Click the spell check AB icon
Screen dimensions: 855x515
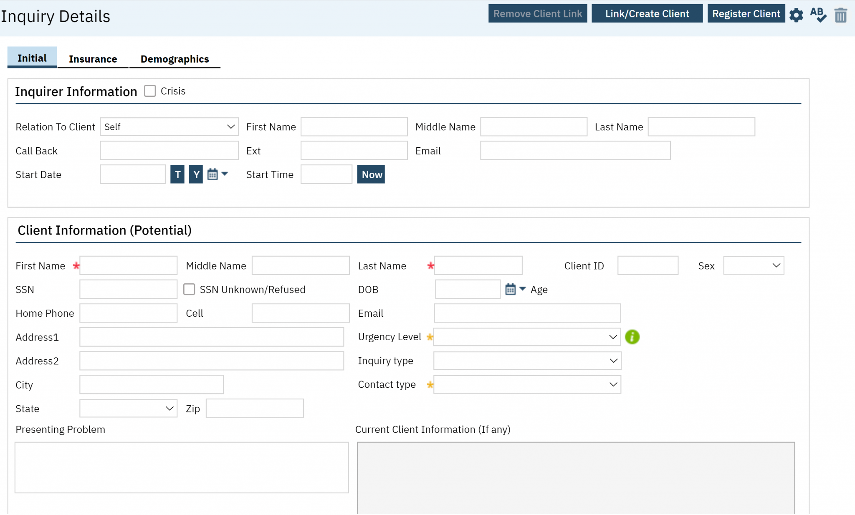818,15
